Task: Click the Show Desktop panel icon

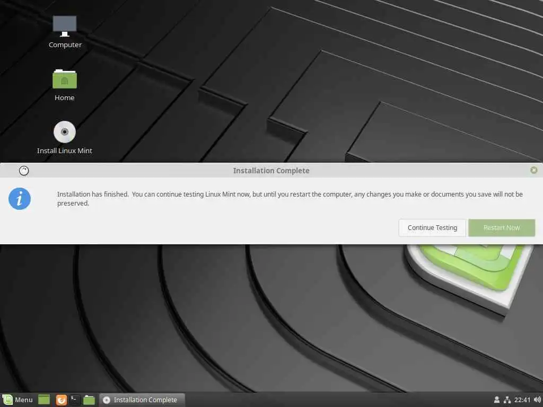Action: (x=44, y=400)
